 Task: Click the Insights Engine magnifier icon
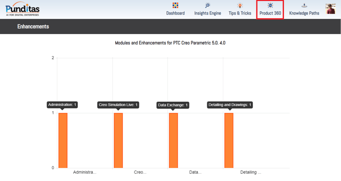coord(208,5)
